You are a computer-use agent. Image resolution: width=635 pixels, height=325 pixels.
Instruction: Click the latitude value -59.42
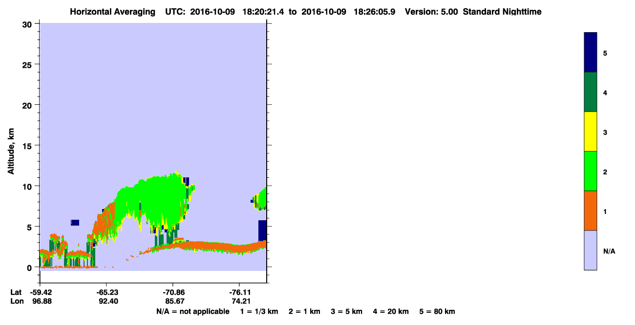click(x=40, y=292)
